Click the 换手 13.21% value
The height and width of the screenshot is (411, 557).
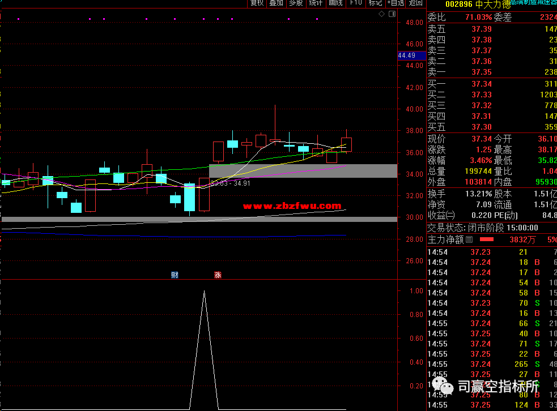tap(478, 194)
